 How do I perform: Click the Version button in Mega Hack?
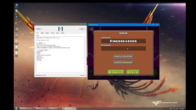pos(82,29)
